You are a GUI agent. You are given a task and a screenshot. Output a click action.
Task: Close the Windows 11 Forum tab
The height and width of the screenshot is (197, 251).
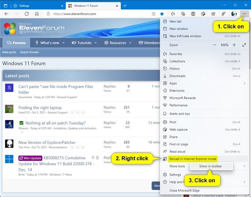tap(117, 6)
